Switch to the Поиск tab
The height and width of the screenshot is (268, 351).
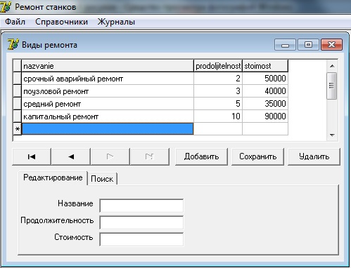click(x=102, y=179)
